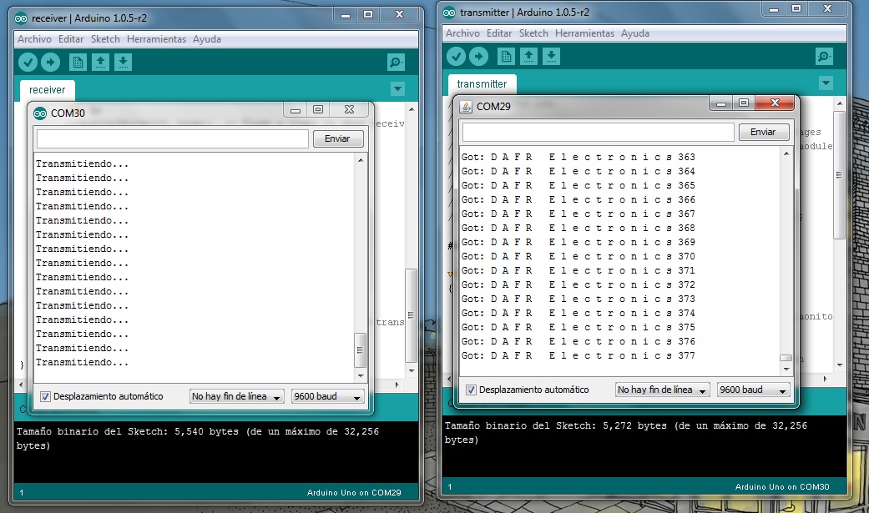Click Java icon in COM29 title bar
This screenshot has height=513, width=869.
(466, 107)
